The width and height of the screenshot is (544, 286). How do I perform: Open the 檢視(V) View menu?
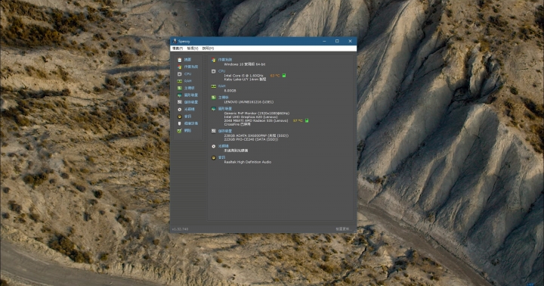[193, 48]
